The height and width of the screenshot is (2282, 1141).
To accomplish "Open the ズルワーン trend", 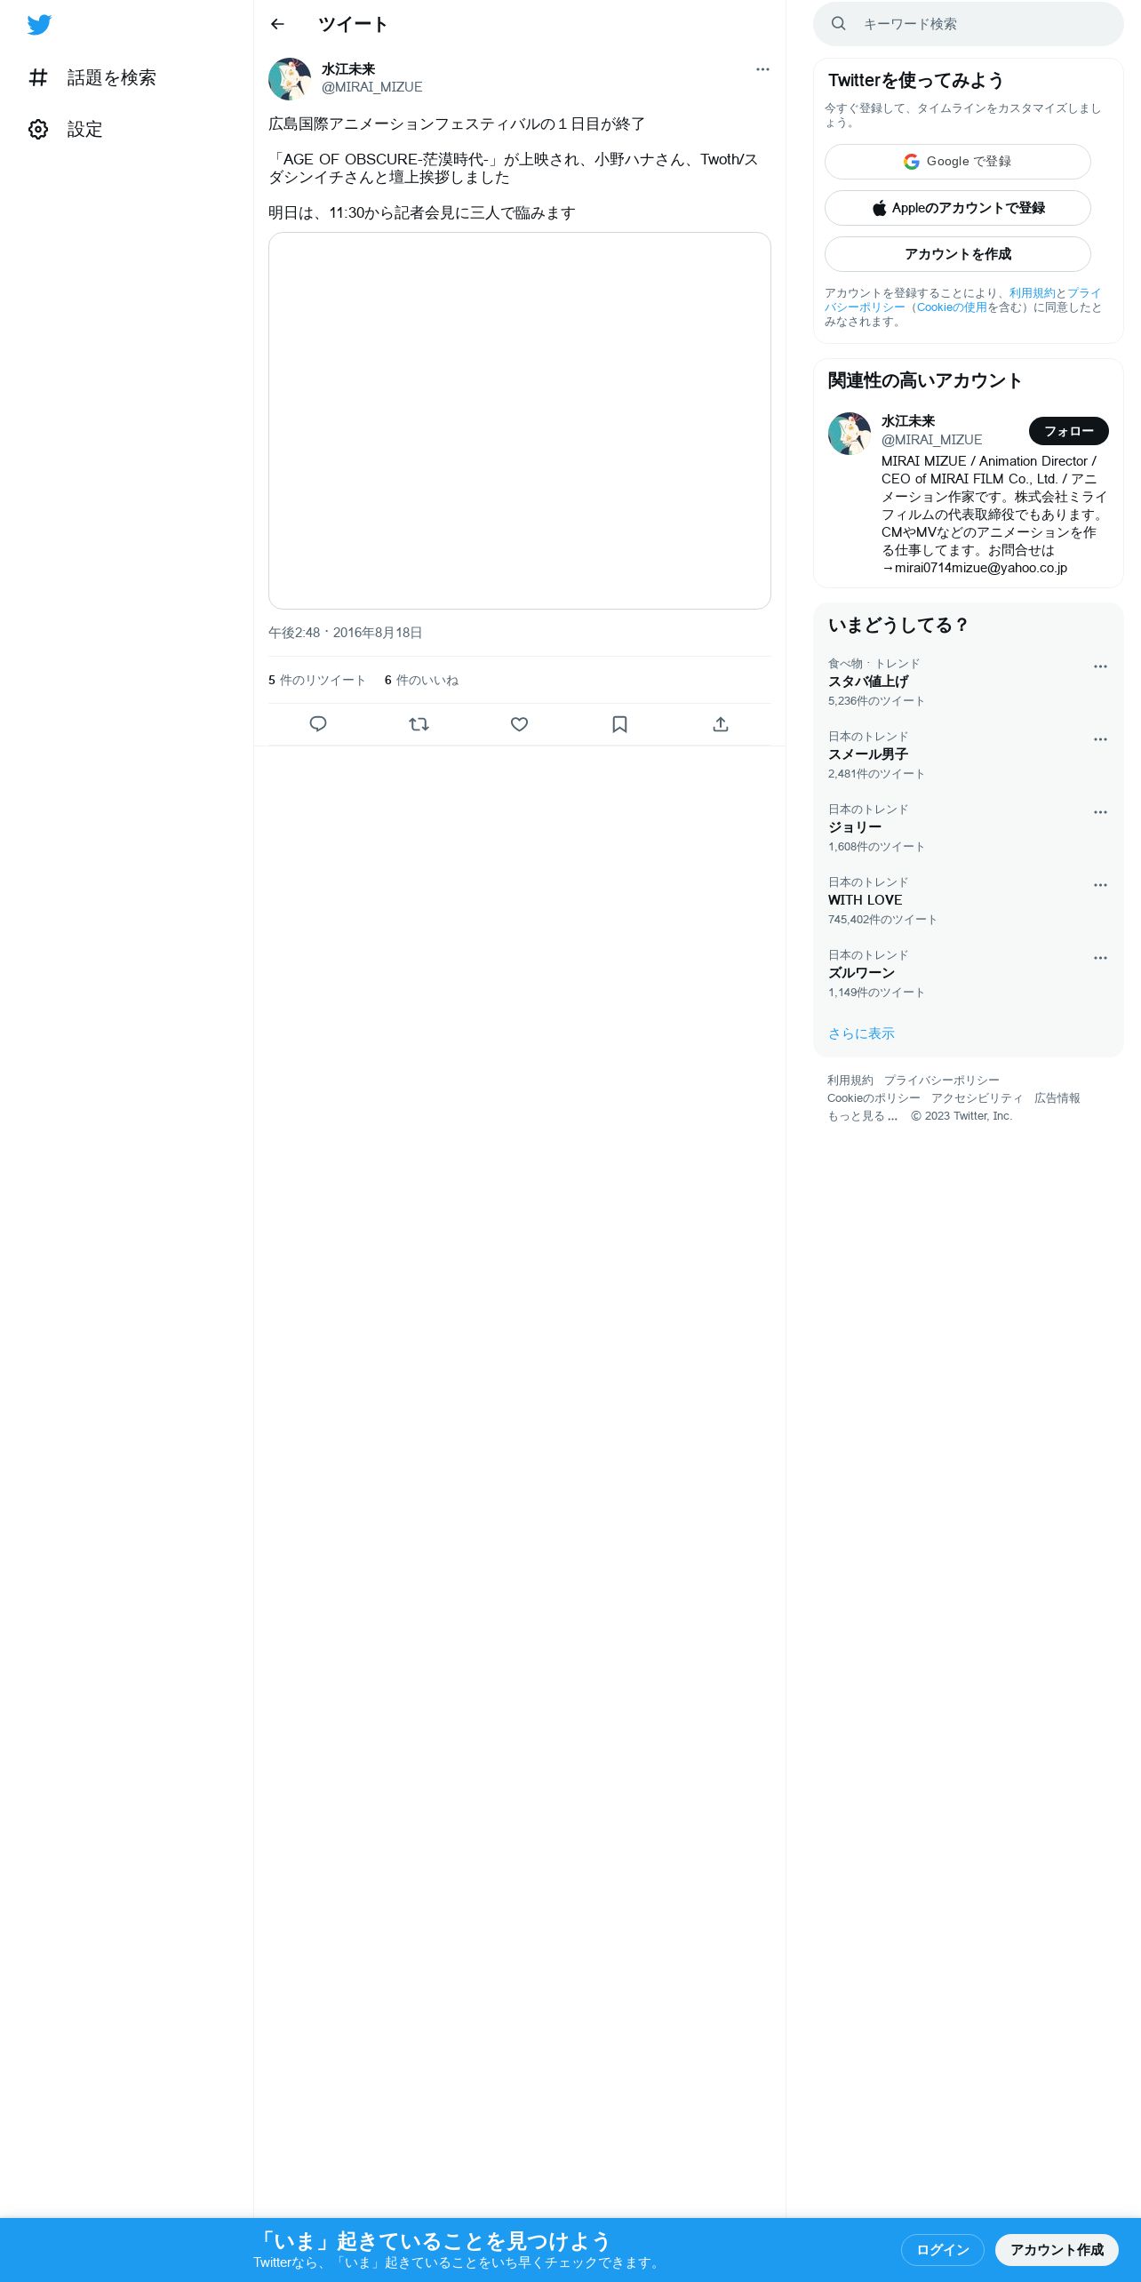I will pos(969,974).
